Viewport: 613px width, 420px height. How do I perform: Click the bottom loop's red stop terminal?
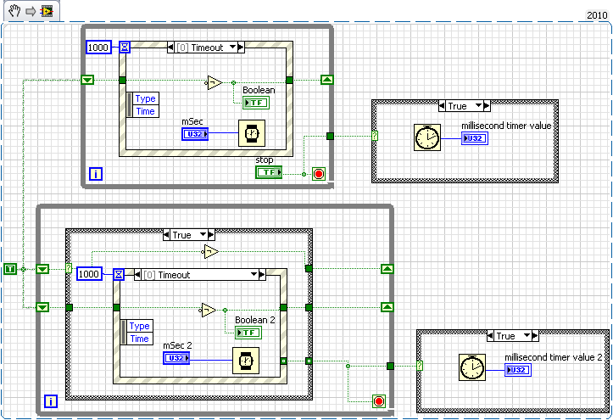[x=378, y=400]
